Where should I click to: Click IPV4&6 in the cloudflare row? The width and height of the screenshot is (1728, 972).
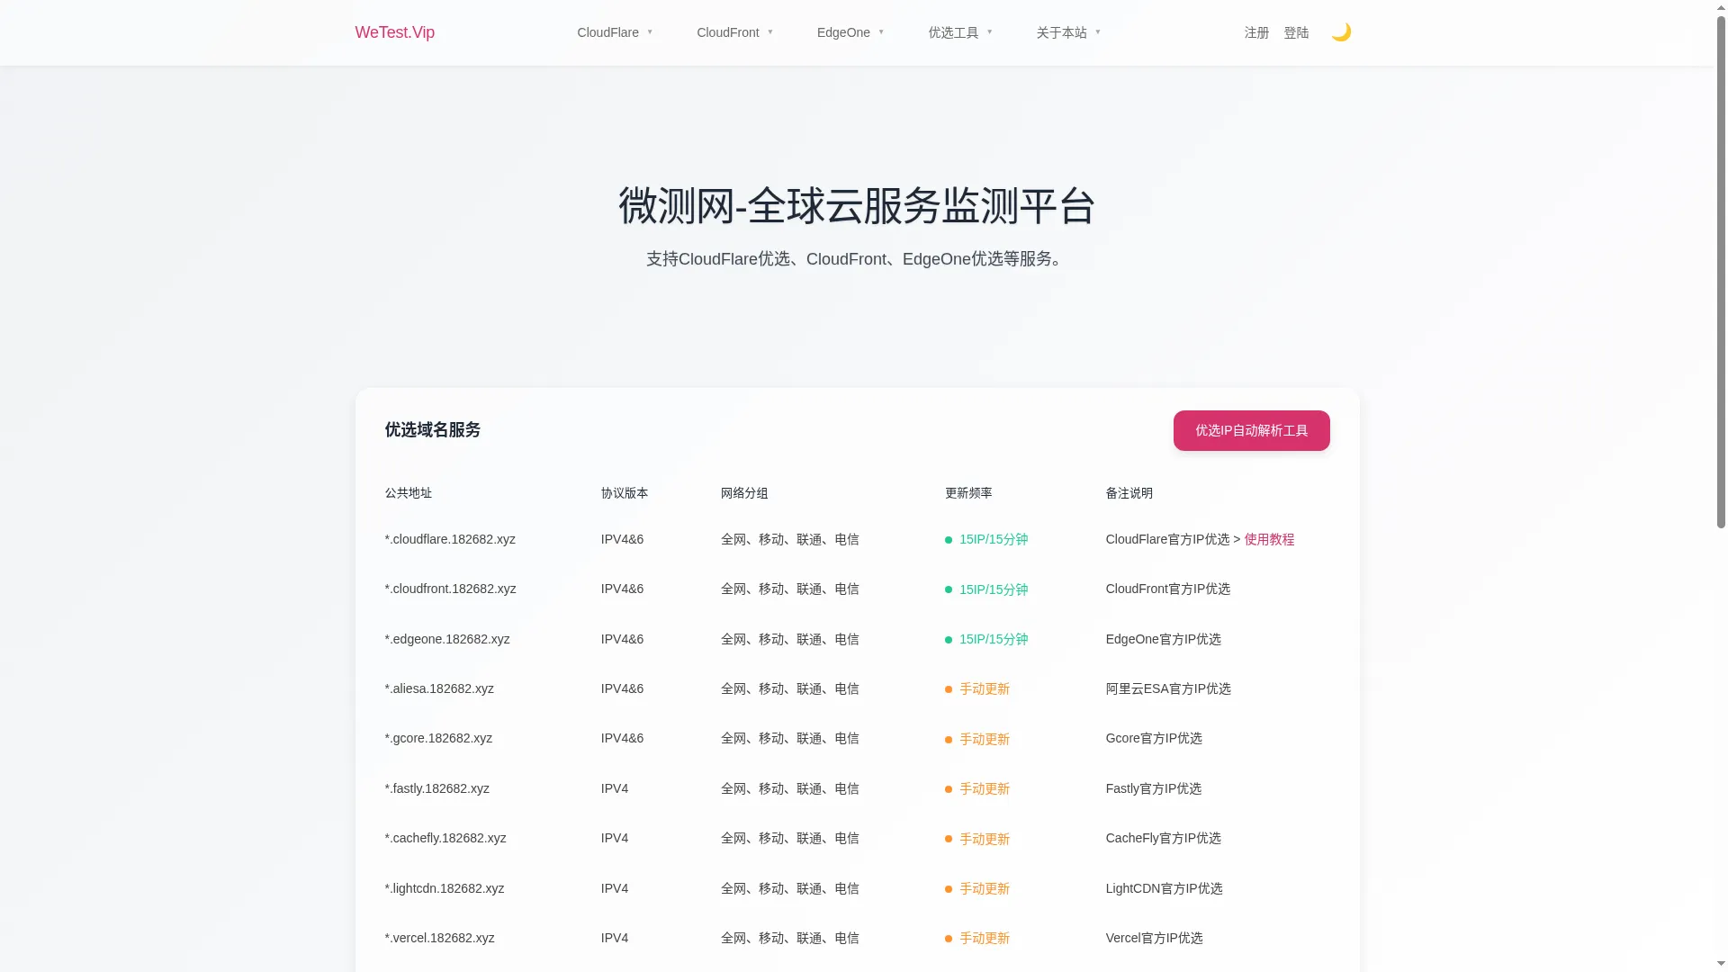pyautogui.click(x=623, y=539)
